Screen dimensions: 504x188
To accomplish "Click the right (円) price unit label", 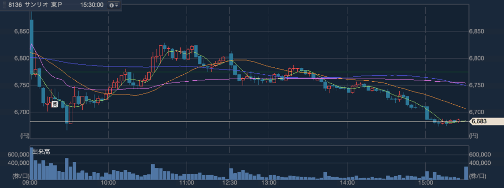I will (474, 136).
